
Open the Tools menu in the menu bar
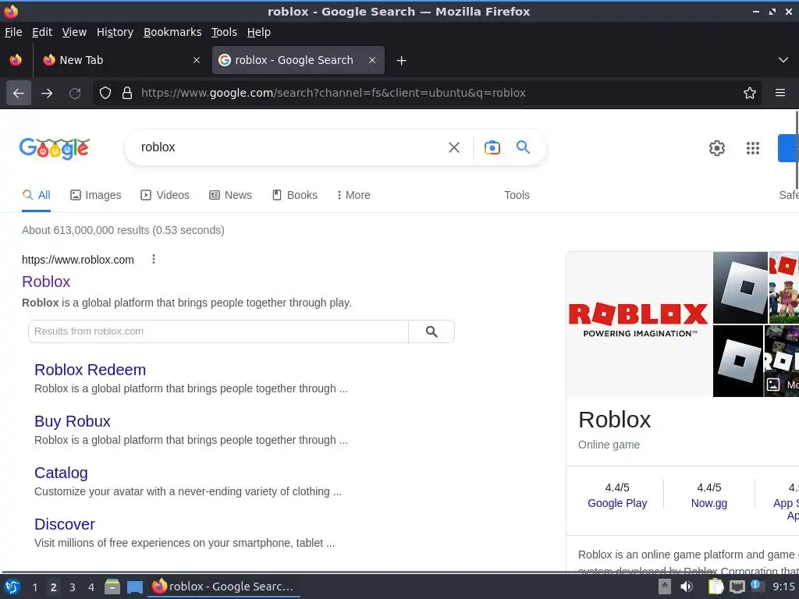(224, 32)
